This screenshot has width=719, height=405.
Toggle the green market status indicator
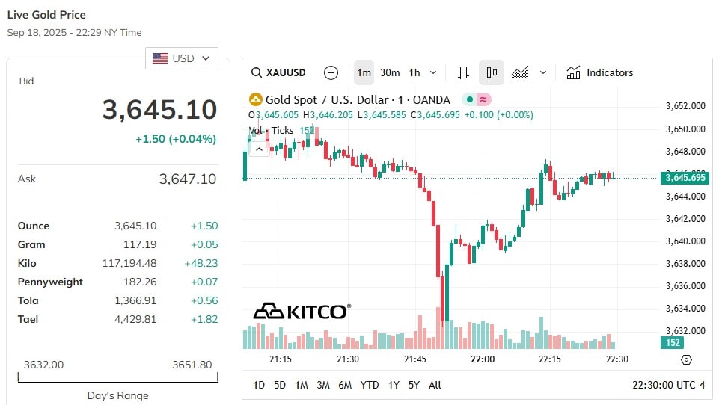(470, 99)
